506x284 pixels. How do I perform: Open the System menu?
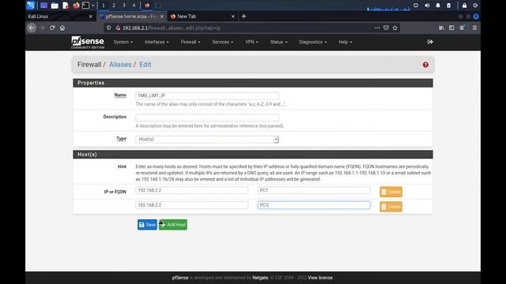coord(123,42)
